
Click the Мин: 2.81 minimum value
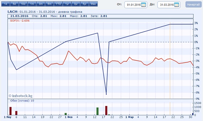click(x=58, y=16)
